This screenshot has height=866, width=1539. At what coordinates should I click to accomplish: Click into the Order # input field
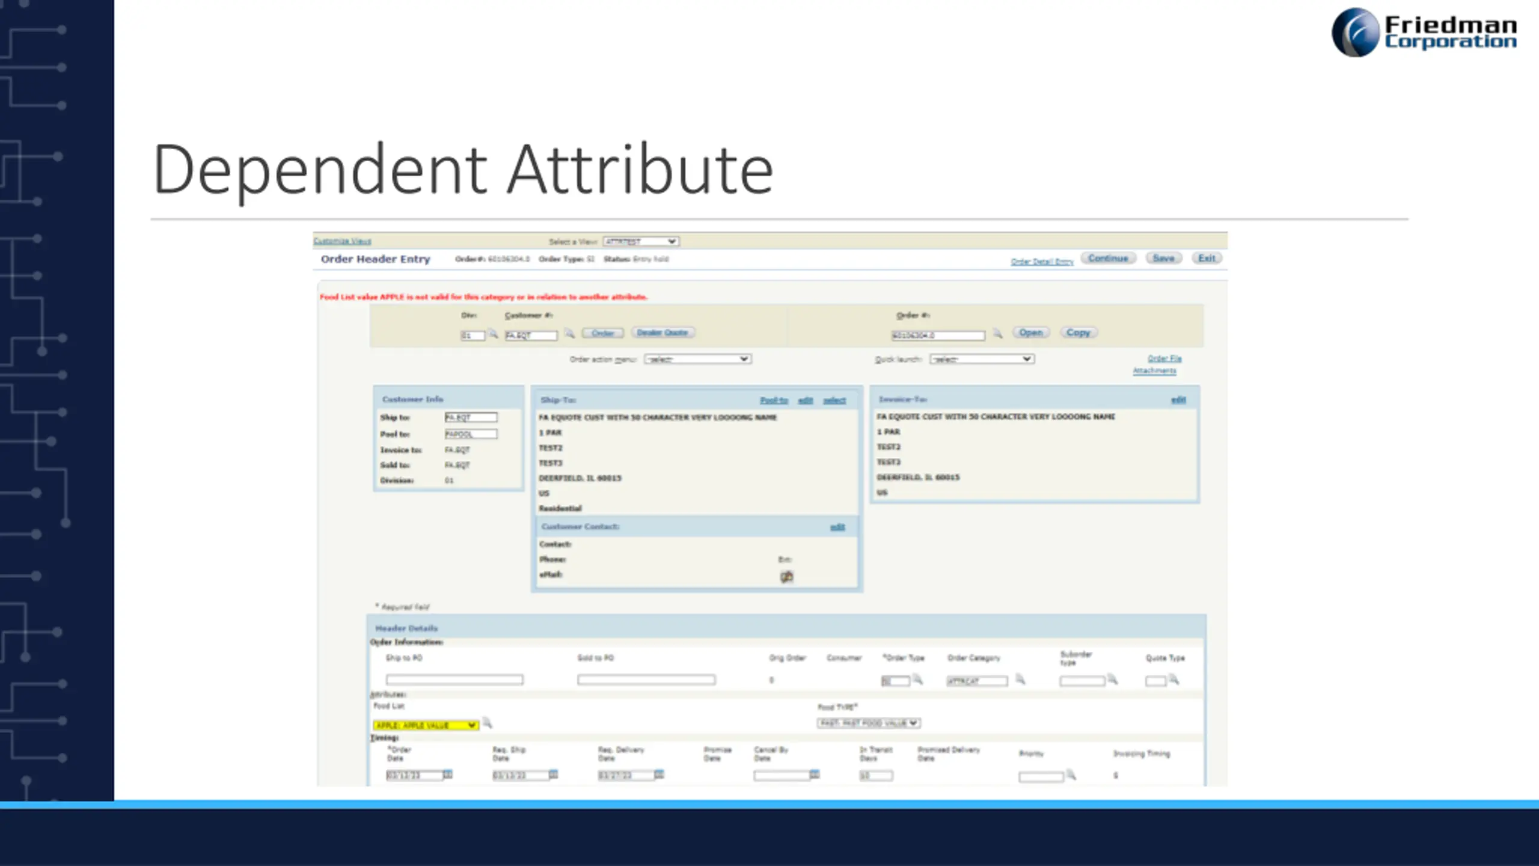(938, 336)
